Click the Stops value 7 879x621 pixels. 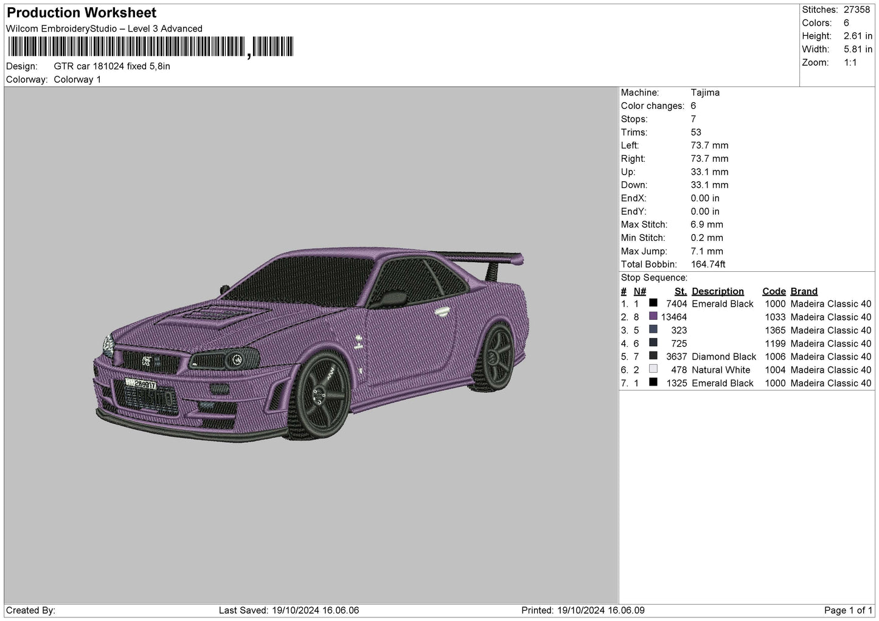point(693,119)
